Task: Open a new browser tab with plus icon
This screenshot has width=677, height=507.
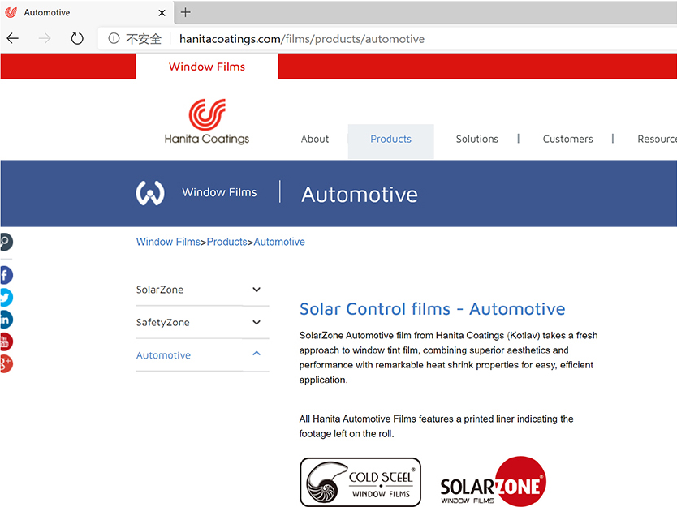Action: pyautogui.click(x=186, y=12)
